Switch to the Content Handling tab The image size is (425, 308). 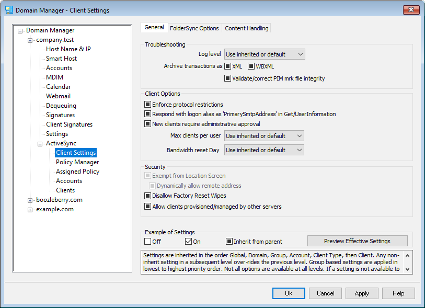click(247, 28)
